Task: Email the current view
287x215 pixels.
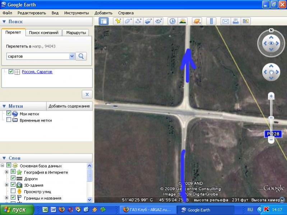Action: tap(226, 21)
